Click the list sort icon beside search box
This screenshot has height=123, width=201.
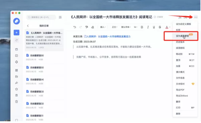click(x=60, y=17)
